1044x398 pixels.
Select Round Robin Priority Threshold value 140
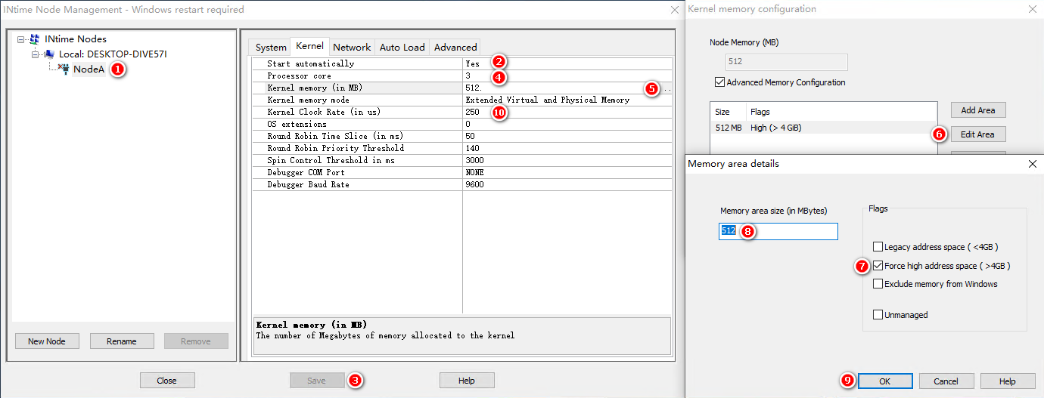click(473, 149)
